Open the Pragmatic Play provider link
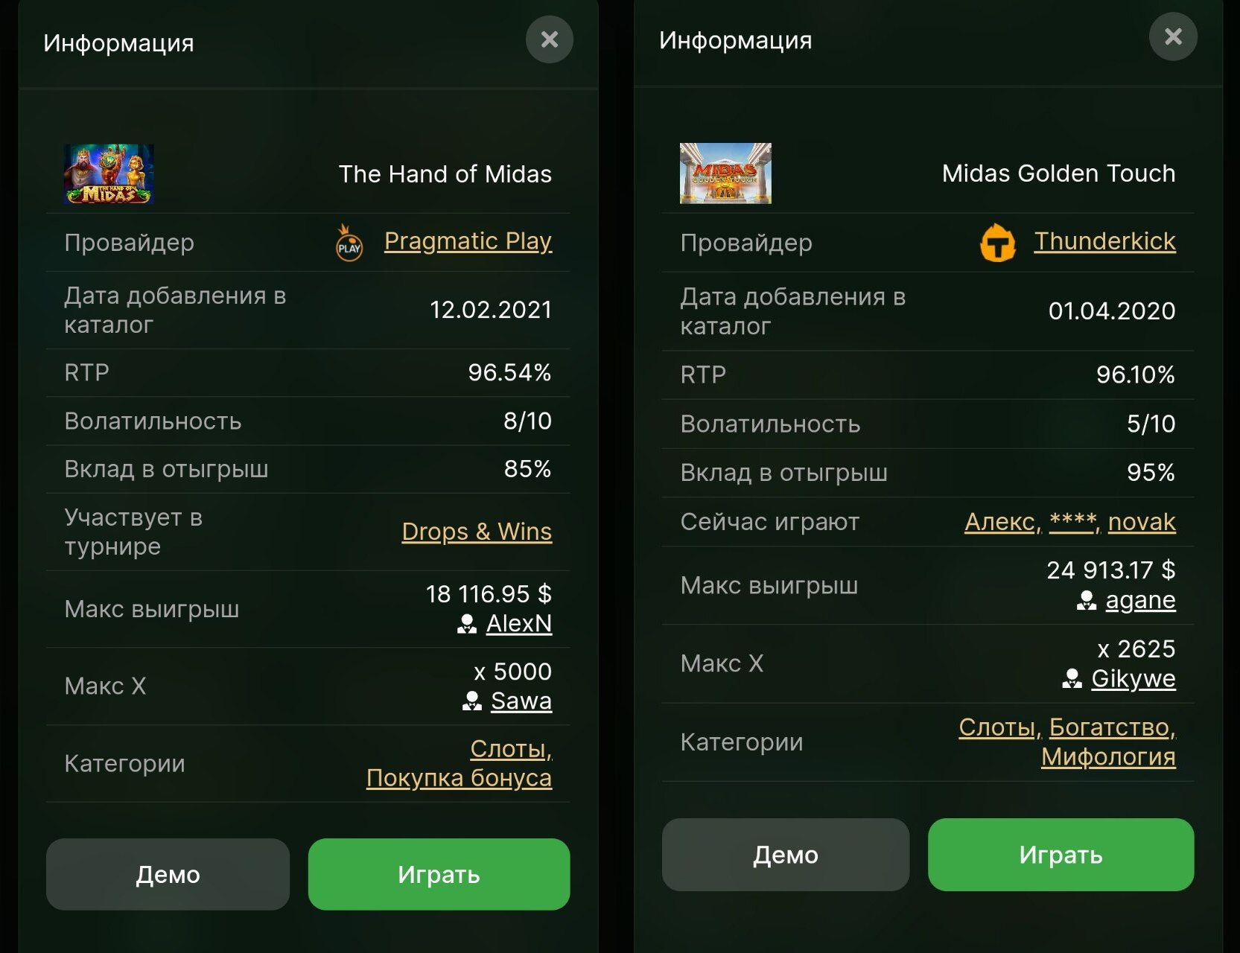 pyautogui.click(x=468, y=241)
